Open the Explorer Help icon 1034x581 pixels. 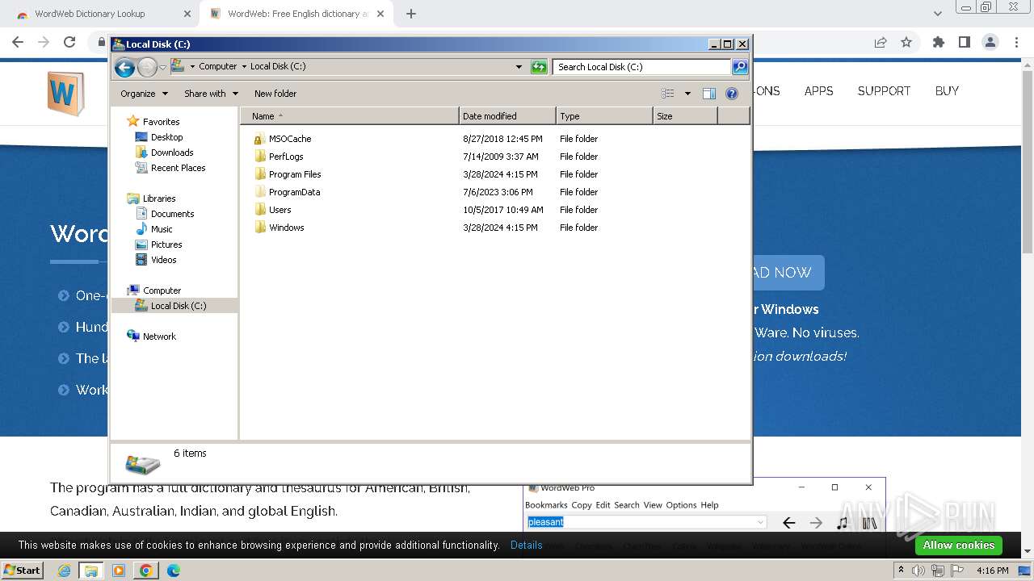[x=732, y=94]
